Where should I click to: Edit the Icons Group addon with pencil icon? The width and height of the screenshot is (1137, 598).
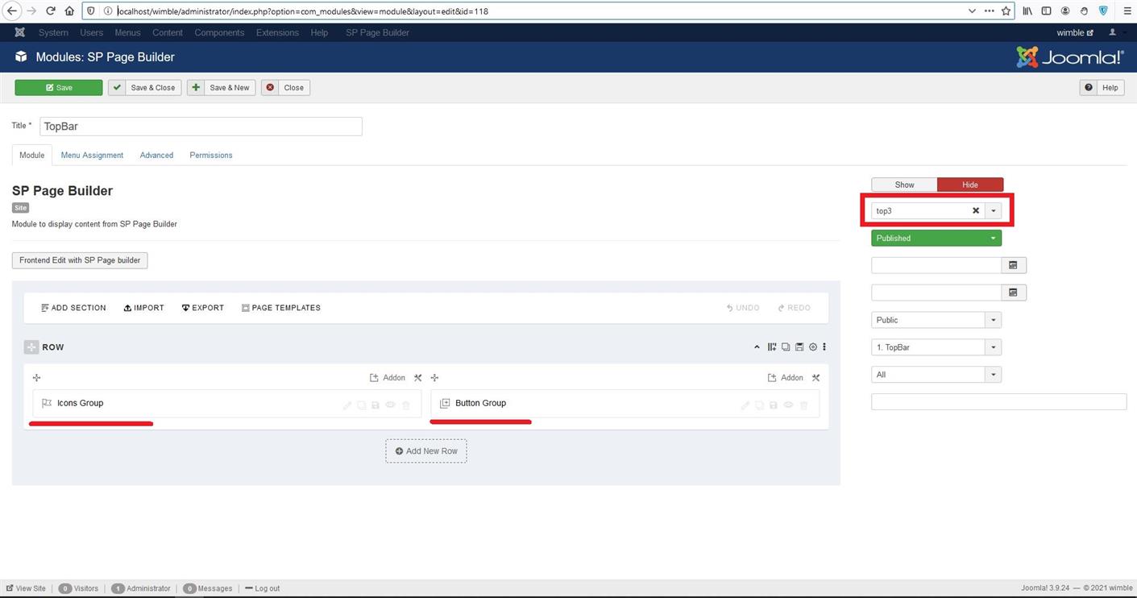click(x=347, y=405)
